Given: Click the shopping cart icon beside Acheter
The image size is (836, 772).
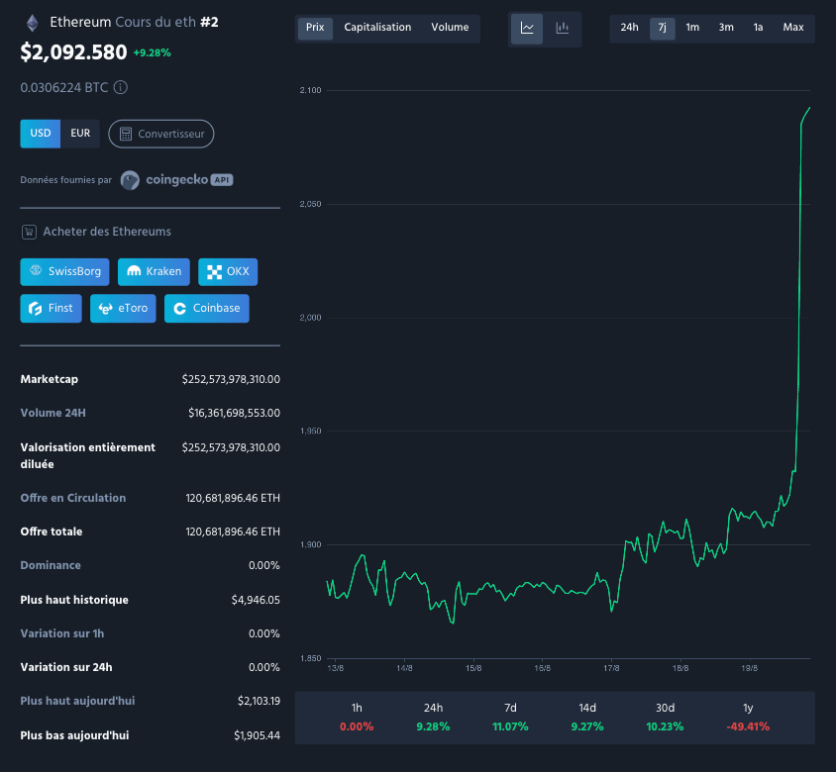Looking at the screenshot, I should [x=29, y=232].
